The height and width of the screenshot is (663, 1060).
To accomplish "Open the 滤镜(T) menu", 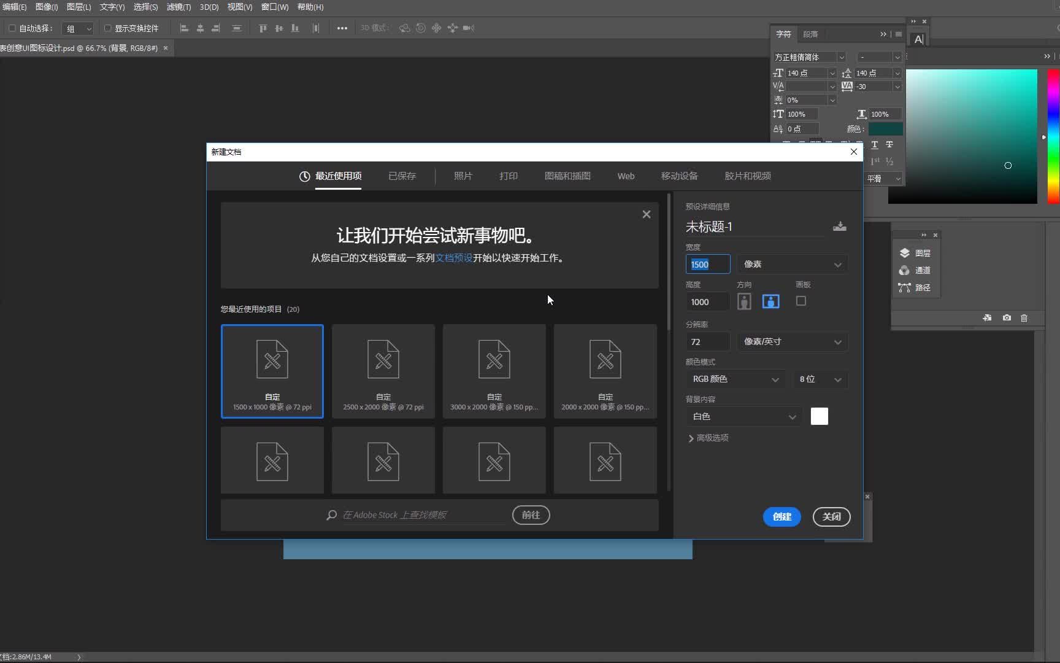I will point(179,7).
